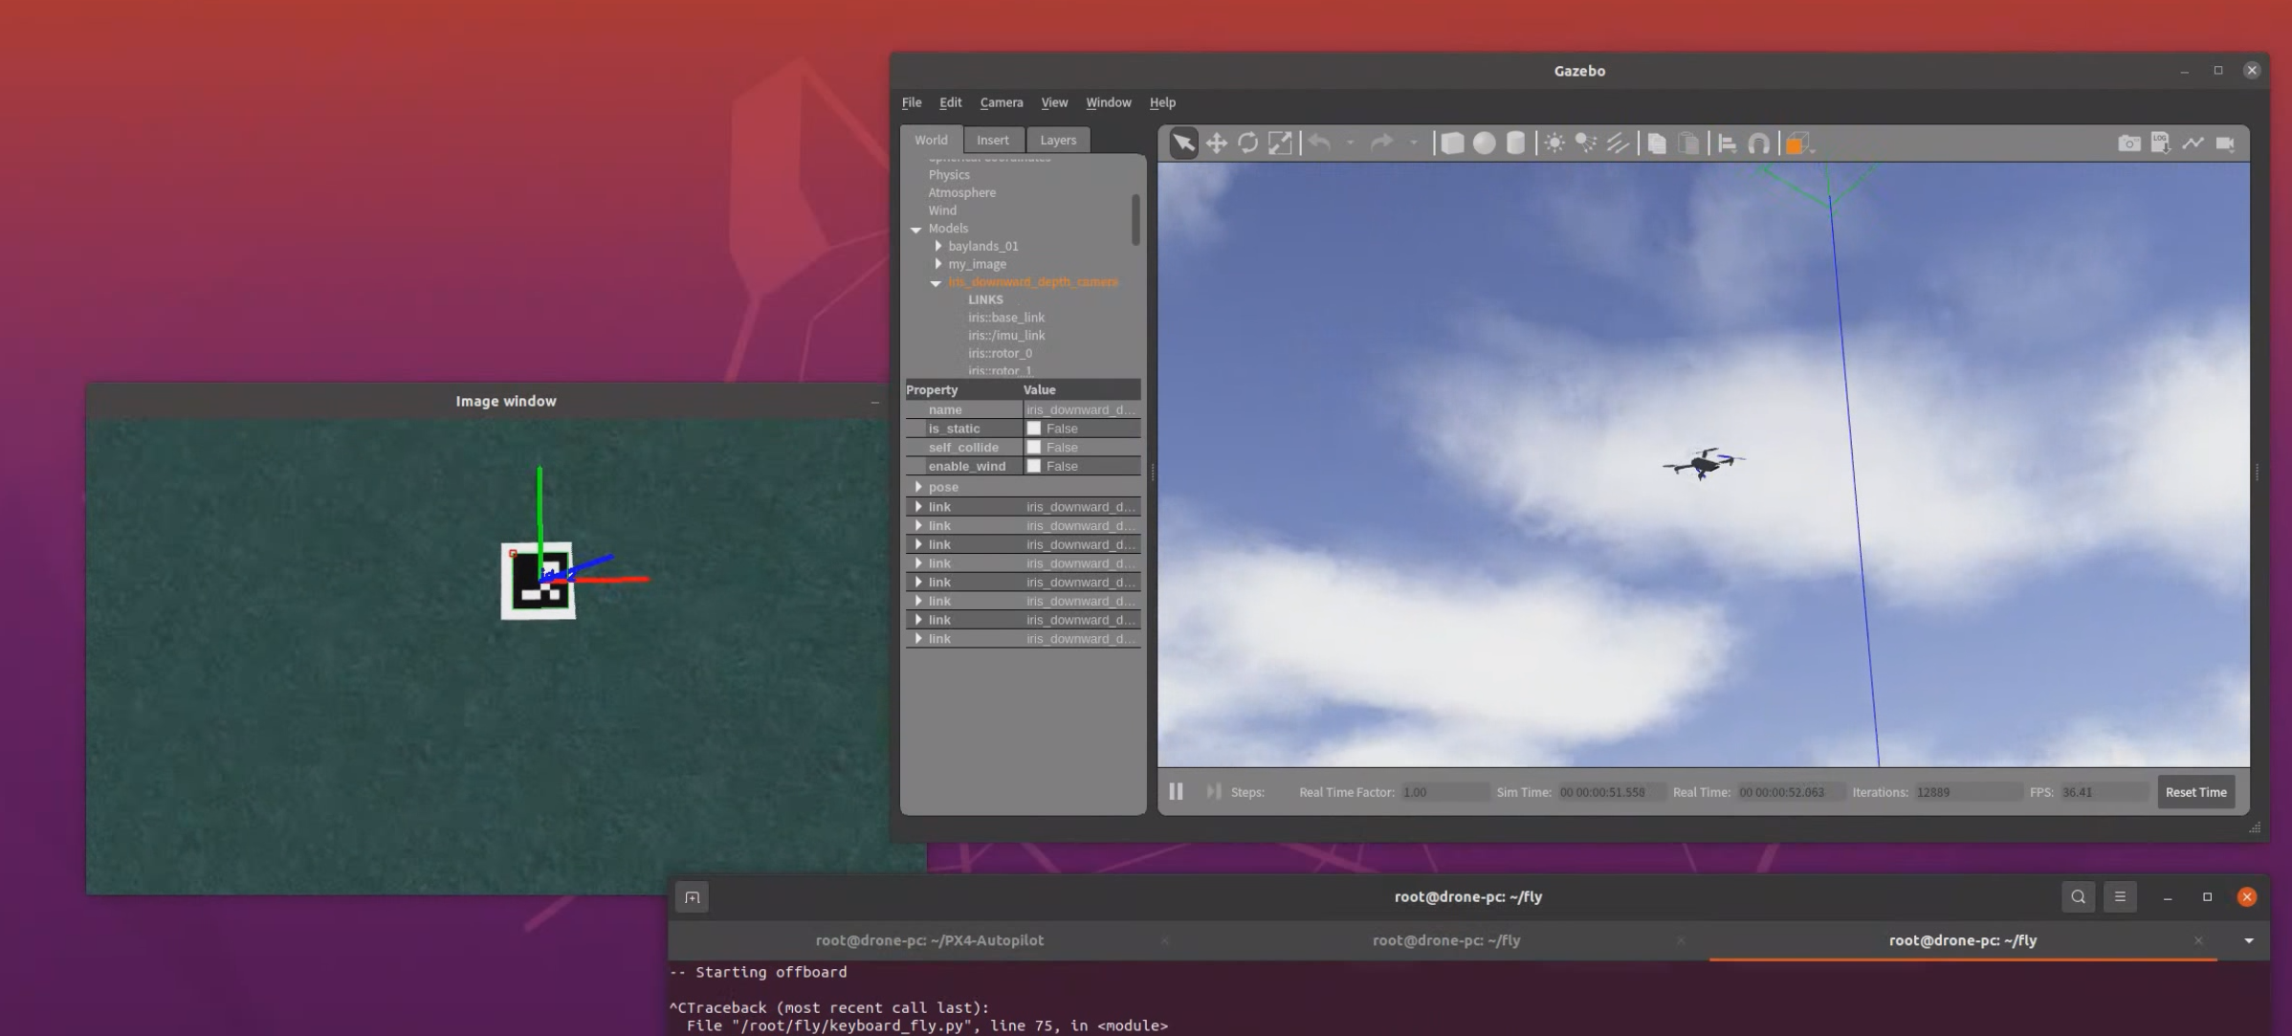This screenshot has width=2292, height=1036.
Task: Click the Reset Time button
Action: [2195, 792]
